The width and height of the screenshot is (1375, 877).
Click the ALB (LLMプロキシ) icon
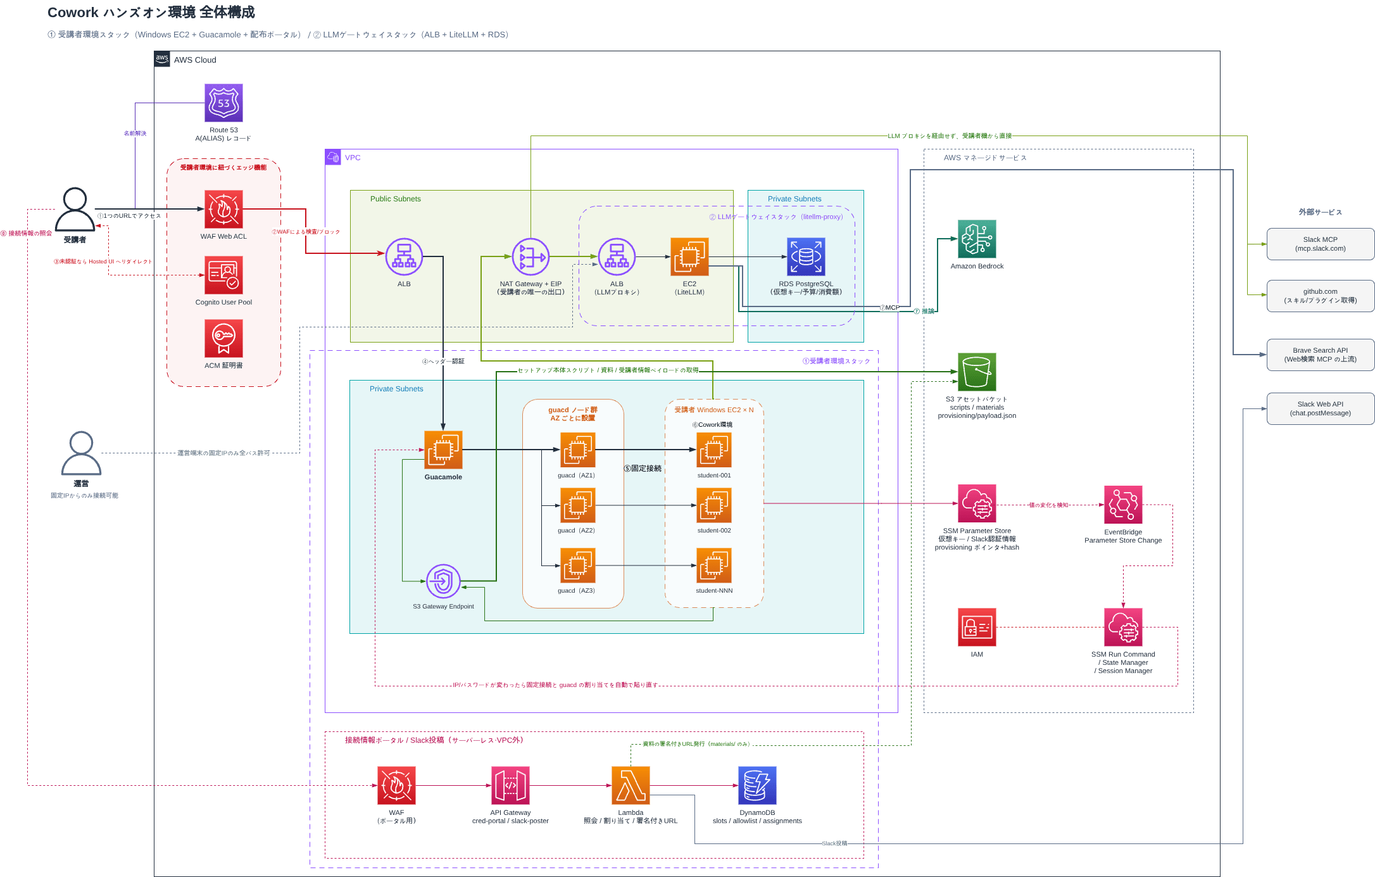tap(617, 256)
